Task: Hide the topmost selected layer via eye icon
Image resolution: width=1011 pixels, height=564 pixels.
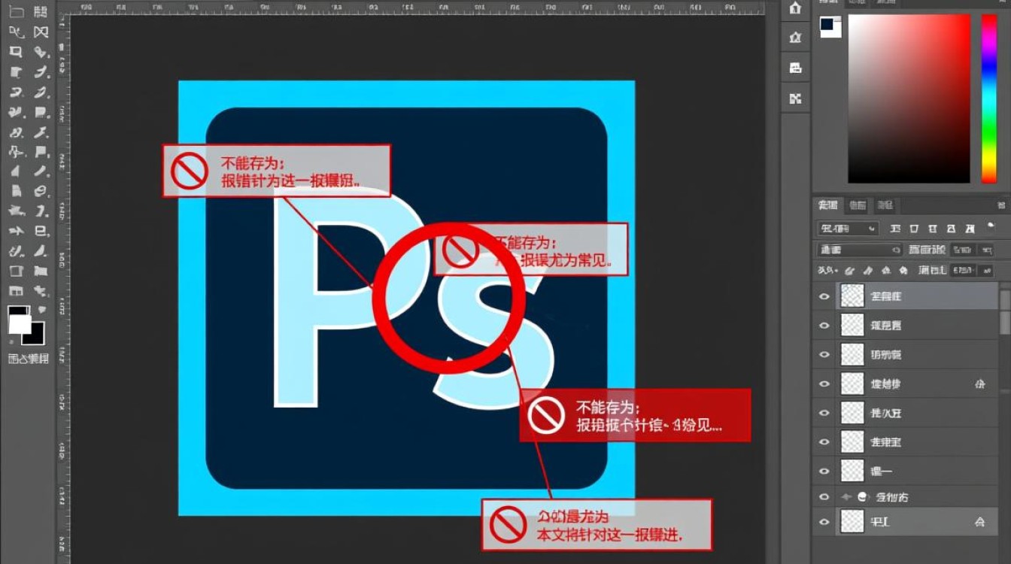Action: click(824, 296)
